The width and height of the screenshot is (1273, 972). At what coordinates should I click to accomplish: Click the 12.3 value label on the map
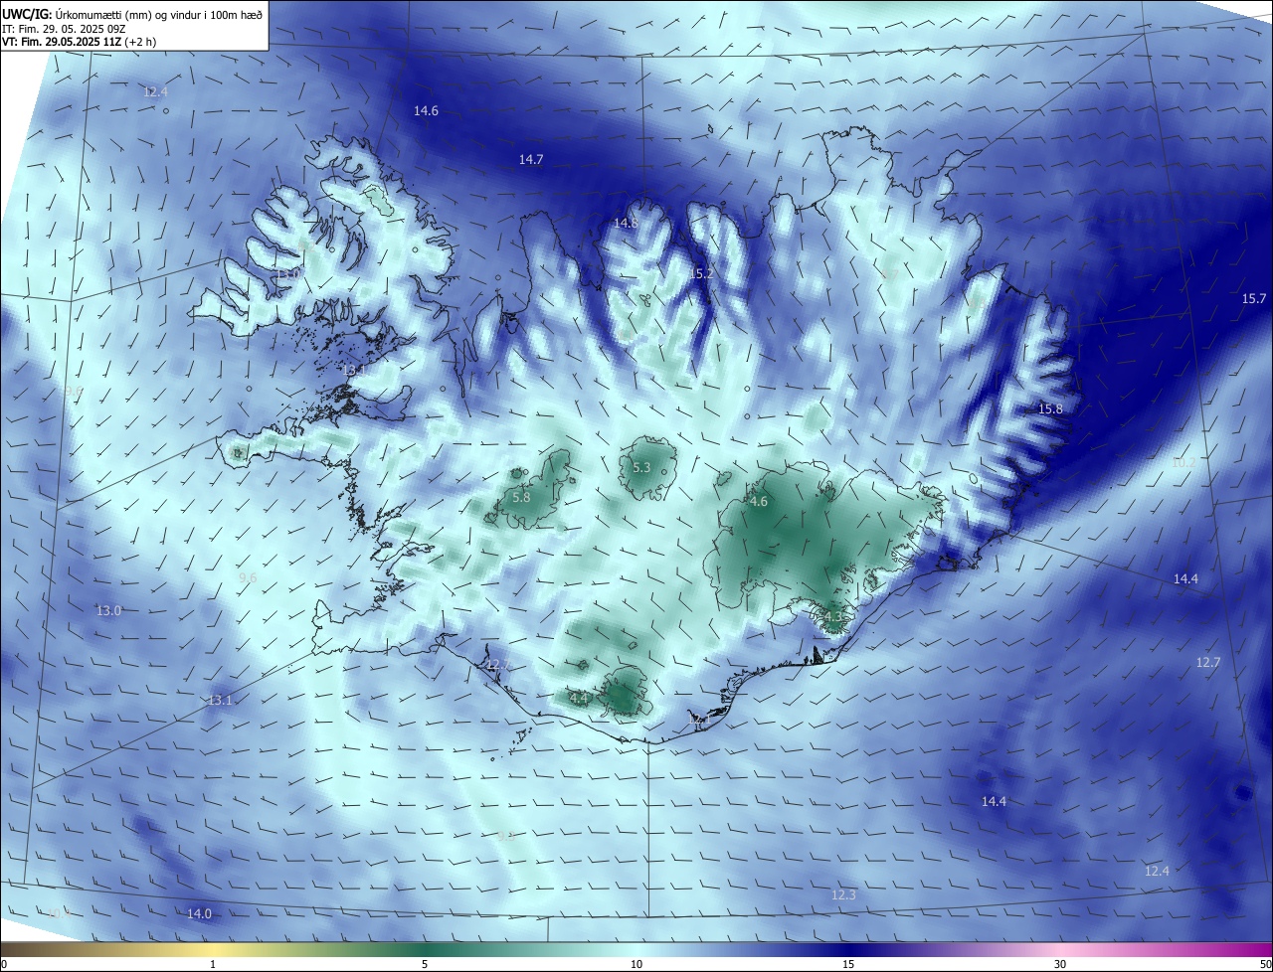point(843,894)
